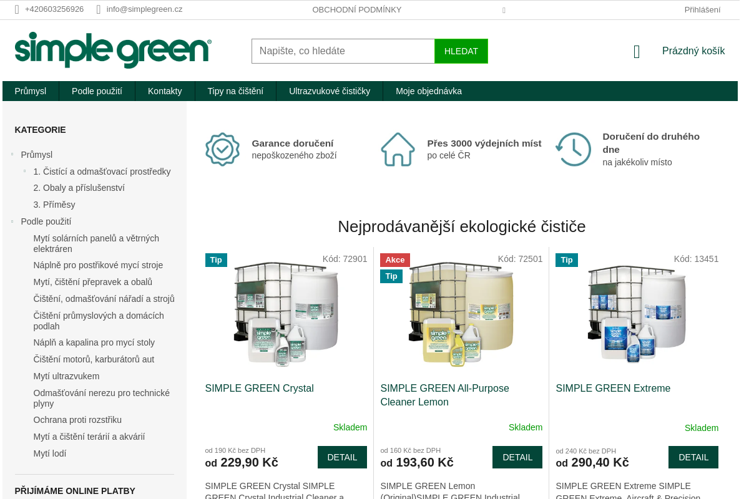Open Náplně pro postřikové mycí stroje
The width and height of the screenshot is (749, 499).
click(98, 265)
